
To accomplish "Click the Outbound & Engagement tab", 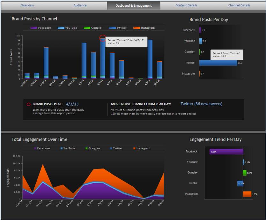I will tap(134, 6).
